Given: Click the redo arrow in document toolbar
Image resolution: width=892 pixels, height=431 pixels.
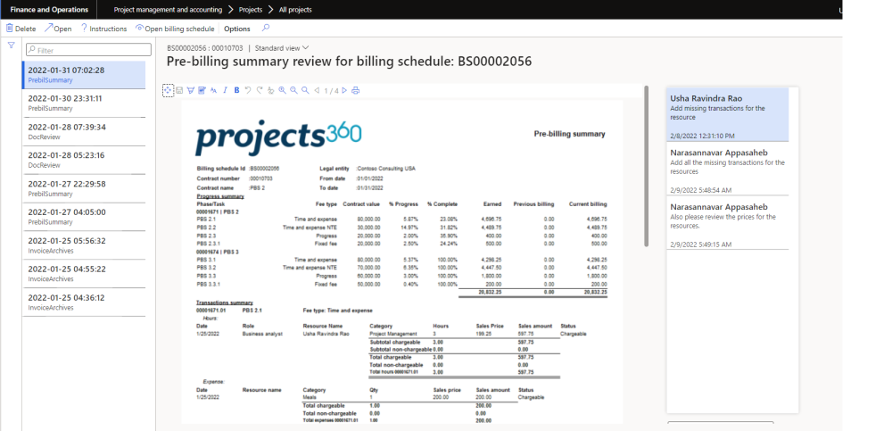Looking at the screenshot, I should coord(260,90).
